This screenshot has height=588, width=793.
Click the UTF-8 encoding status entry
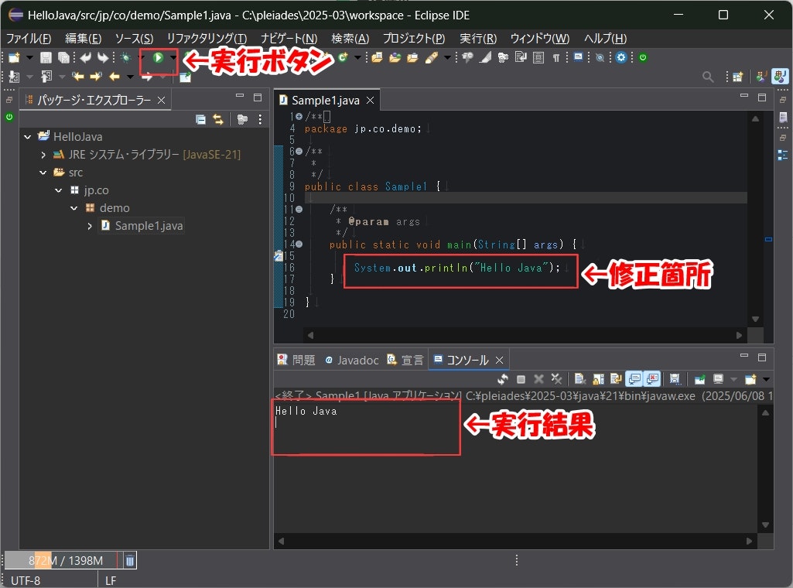pos(26,580)
